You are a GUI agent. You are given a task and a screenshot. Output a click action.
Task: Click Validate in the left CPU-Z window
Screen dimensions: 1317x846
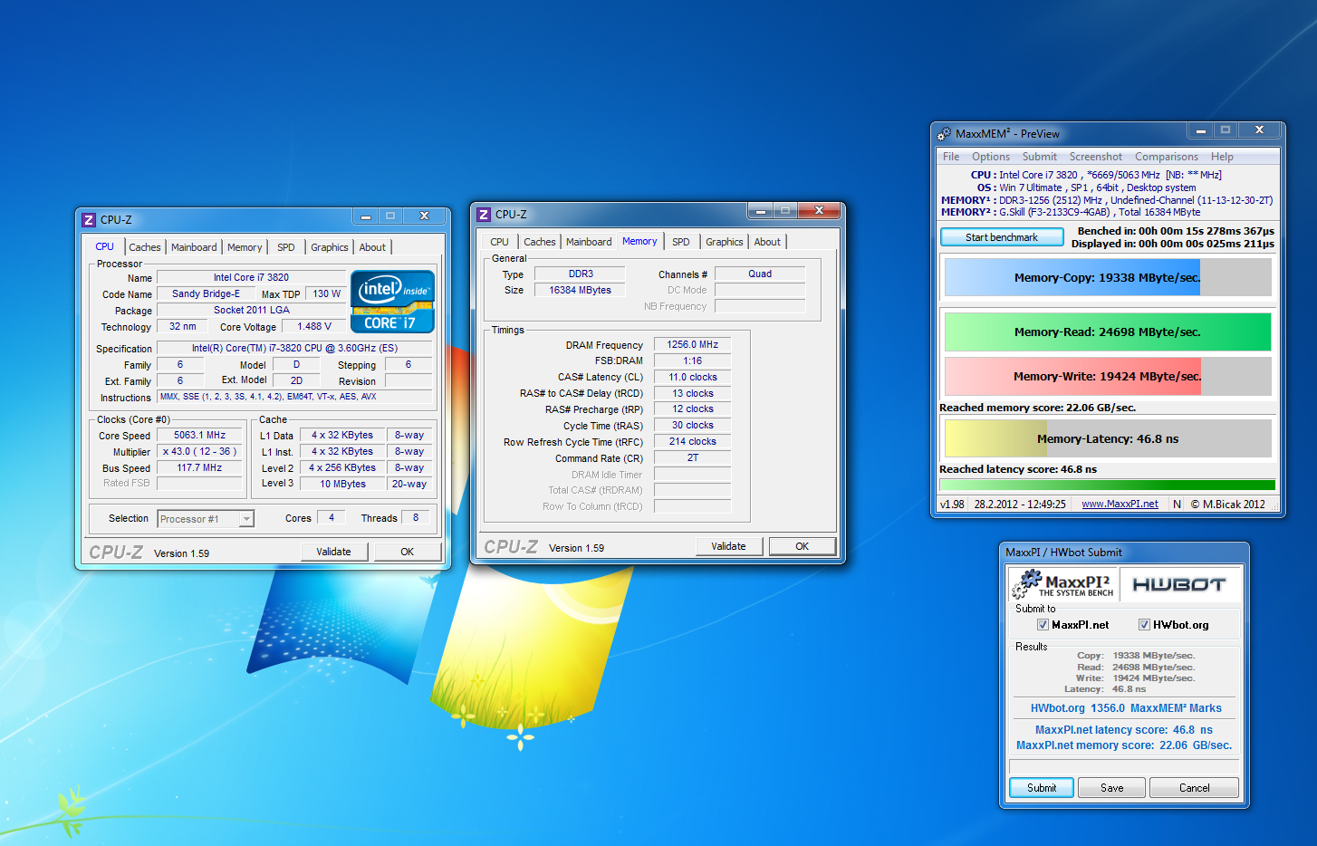click(x=333, y=552)
